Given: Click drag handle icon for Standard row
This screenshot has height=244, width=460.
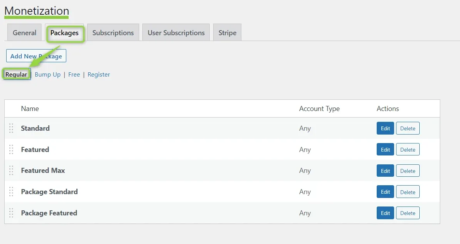Looking at the screenshot, I should tap(11, 128).
